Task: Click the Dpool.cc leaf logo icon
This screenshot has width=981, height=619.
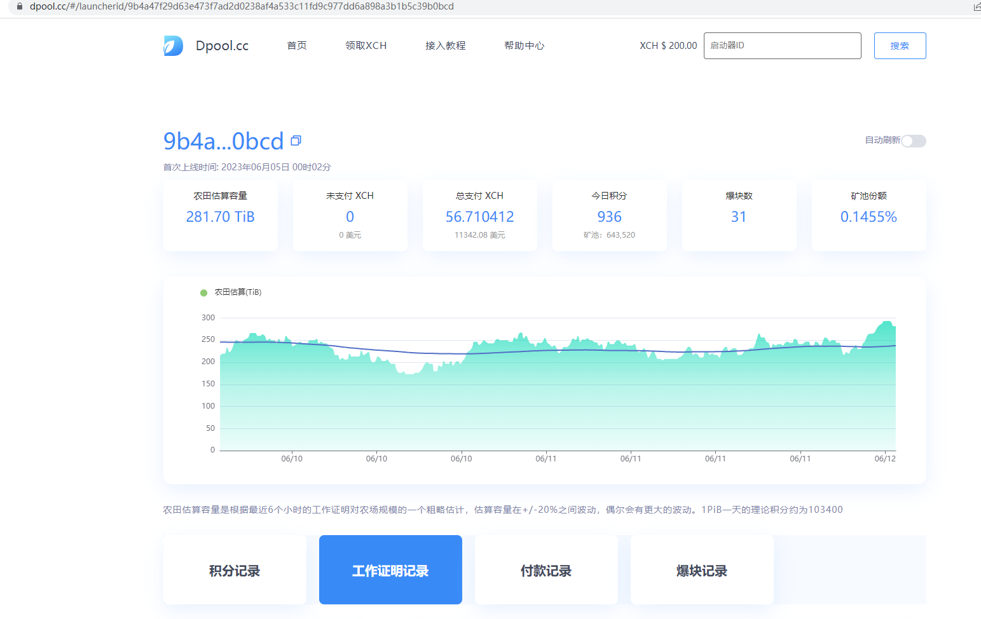Action: [x=173, y=46]
